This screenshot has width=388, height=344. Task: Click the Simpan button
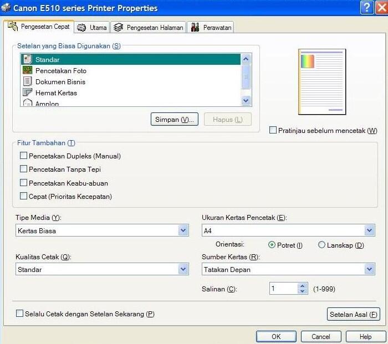[x=175, y=119]
